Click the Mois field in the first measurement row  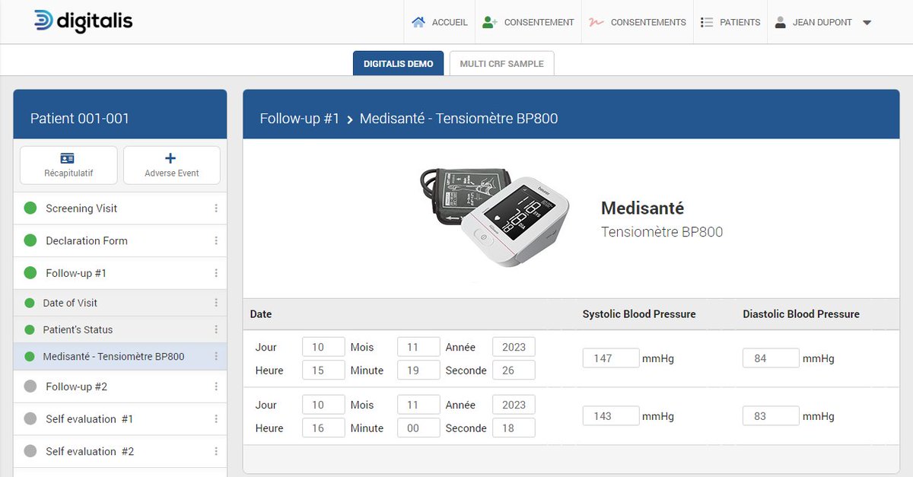418,347
